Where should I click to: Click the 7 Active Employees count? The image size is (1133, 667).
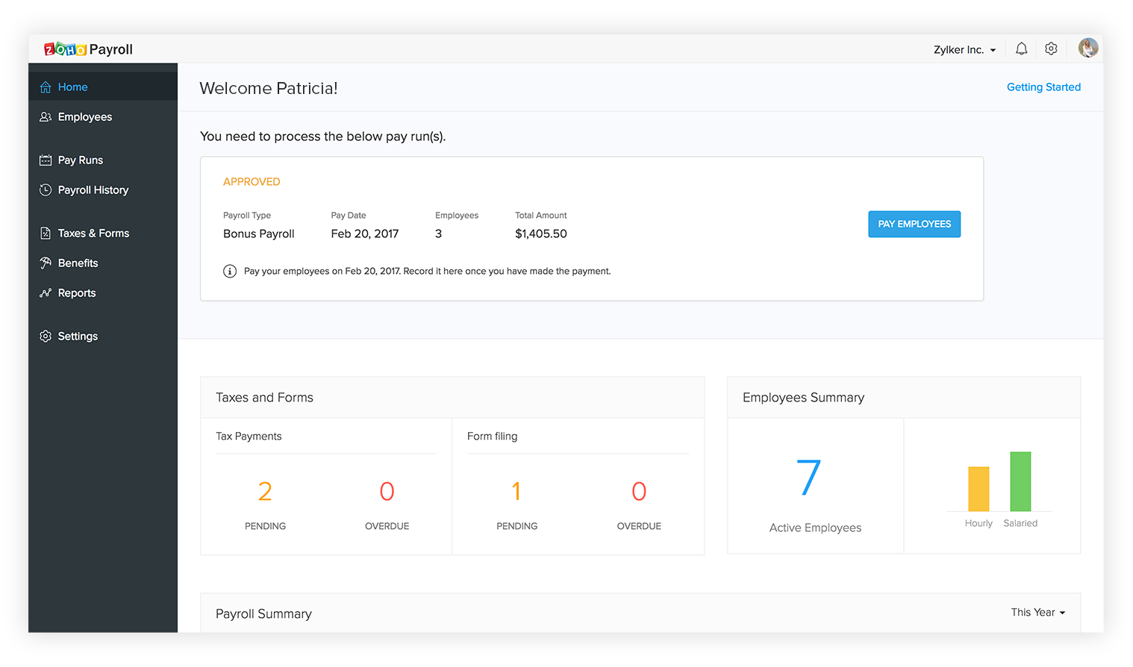pos(809,478)
